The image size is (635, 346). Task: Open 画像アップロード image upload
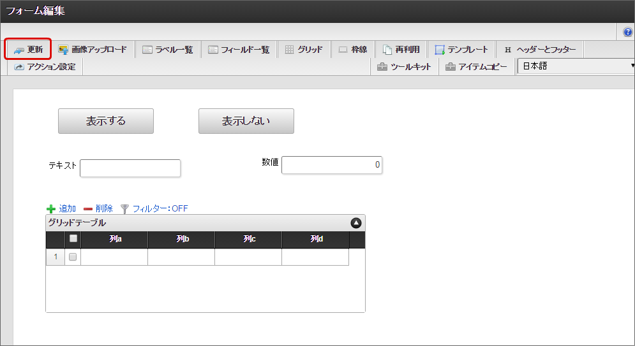[93, 49]
